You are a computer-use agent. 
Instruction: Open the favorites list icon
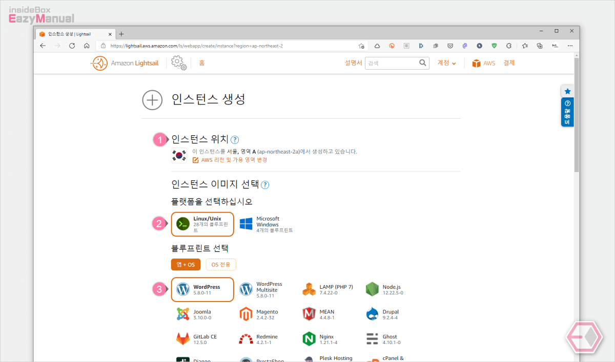525,46
